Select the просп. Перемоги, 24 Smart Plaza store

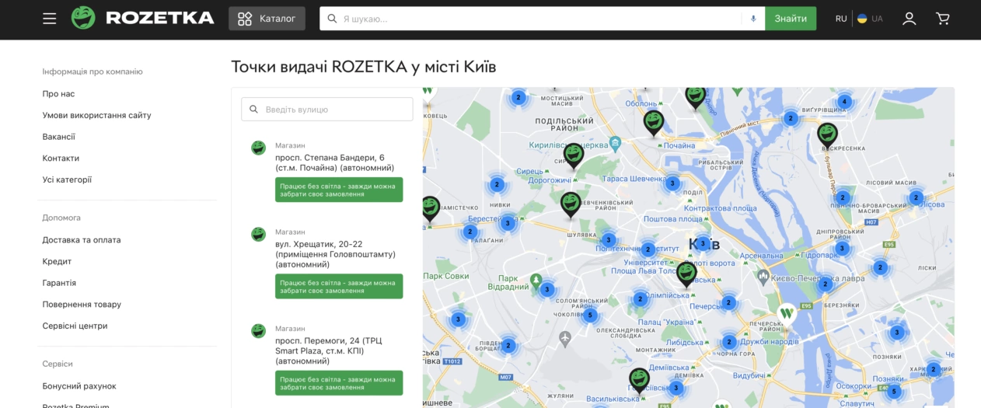[329, 350]
